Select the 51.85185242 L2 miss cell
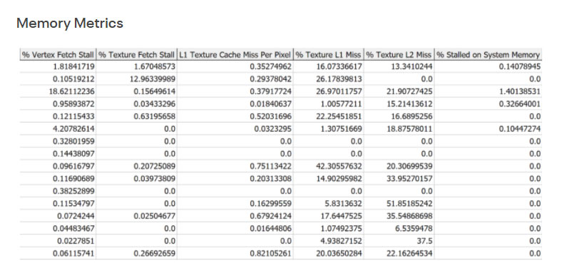Image resolution: width=572 pixels, height=278 pixels. point(399,204)
